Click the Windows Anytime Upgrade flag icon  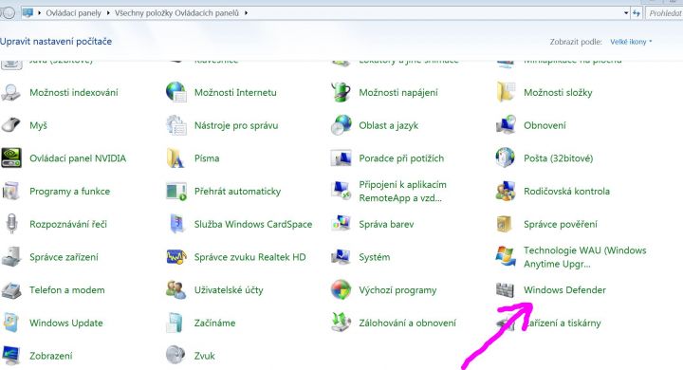click(x=506, y=257)
